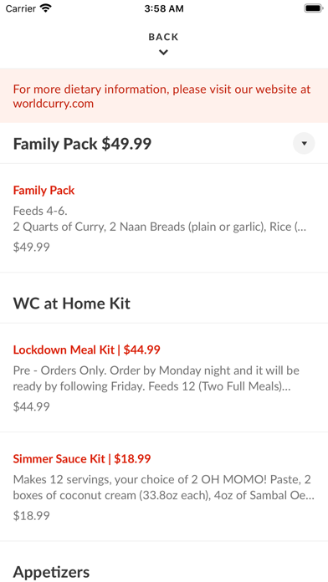Tap the 3:58 AM clock in status bar
This screenshot has height=582, width=328.
click(164, 8)
